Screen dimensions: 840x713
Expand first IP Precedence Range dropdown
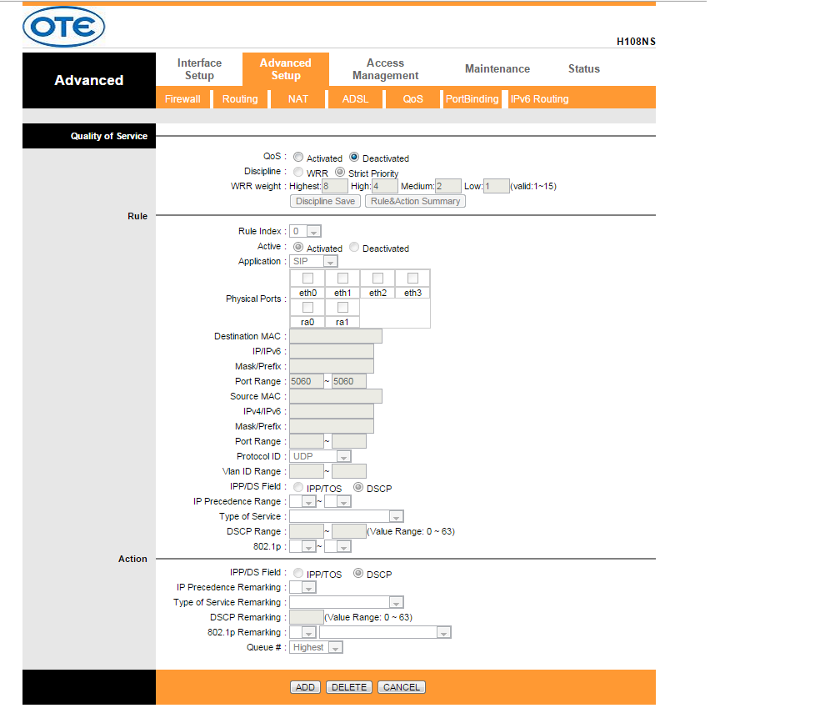302,501
